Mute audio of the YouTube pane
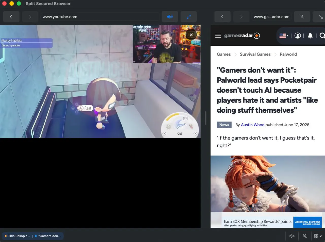This screenshot has width=325, height=242. point(170,17)
